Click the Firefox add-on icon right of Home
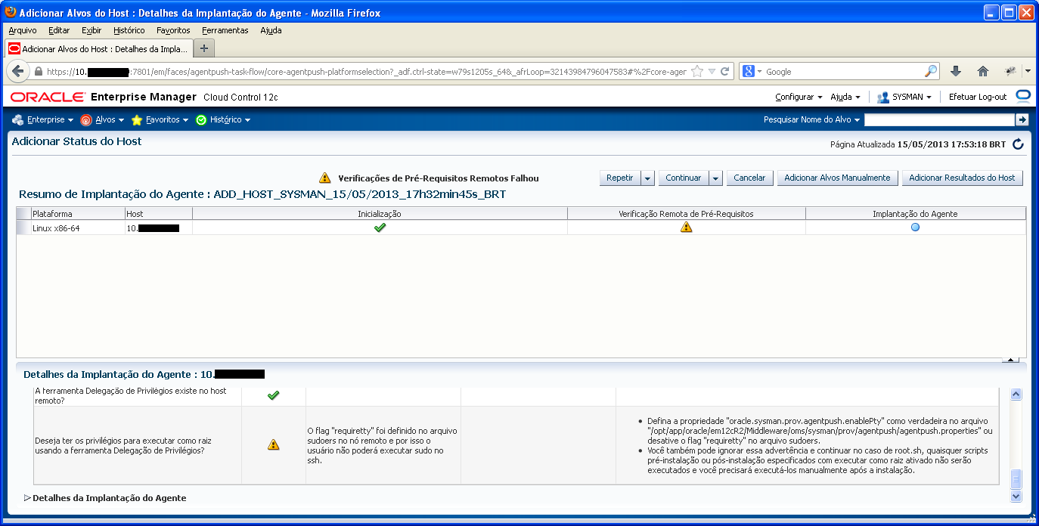This screenshot has width=1039, height=526. tap(1010, 71)
